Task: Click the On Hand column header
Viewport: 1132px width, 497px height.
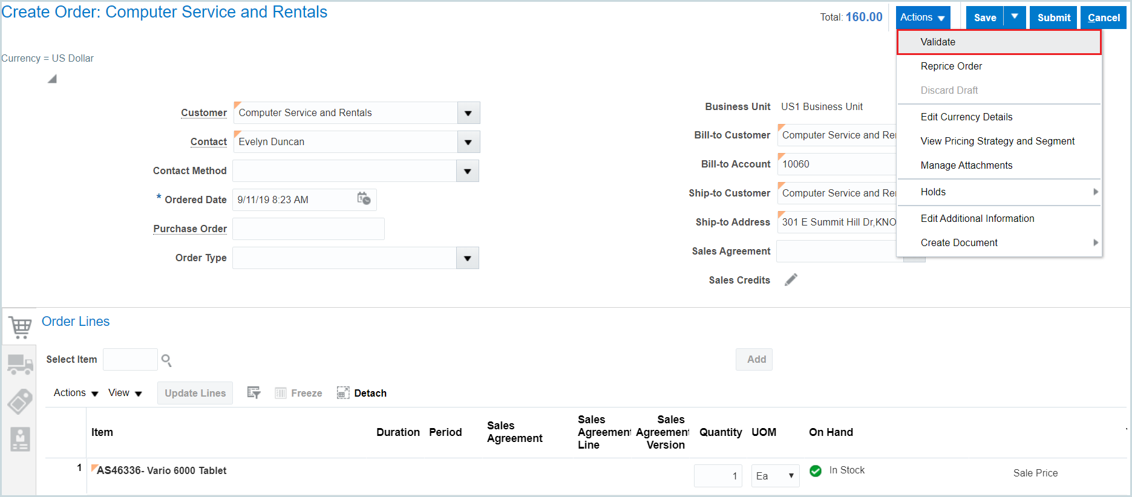Action: coord(831,432)
